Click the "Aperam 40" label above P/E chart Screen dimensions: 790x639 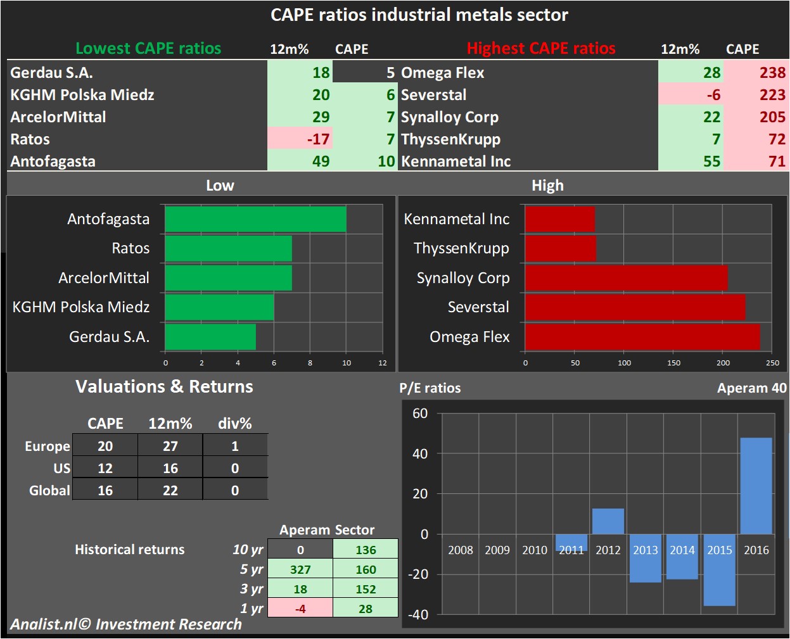point(752,388)
